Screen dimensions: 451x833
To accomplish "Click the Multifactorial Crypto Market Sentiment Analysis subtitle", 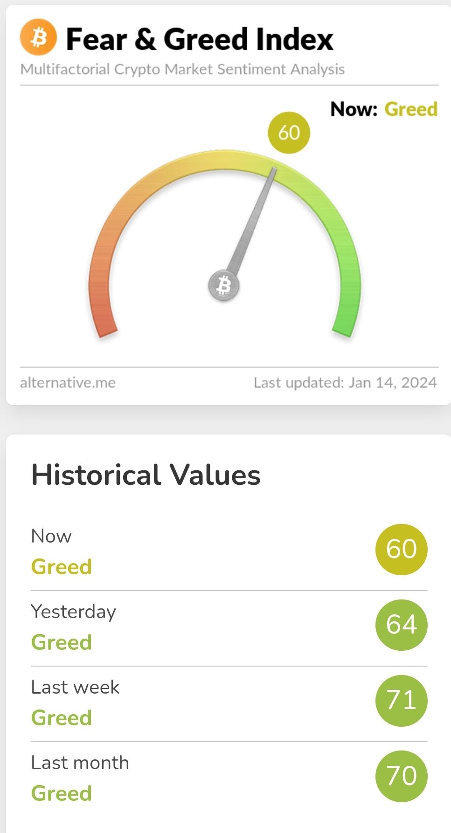I will click(182, 69).
